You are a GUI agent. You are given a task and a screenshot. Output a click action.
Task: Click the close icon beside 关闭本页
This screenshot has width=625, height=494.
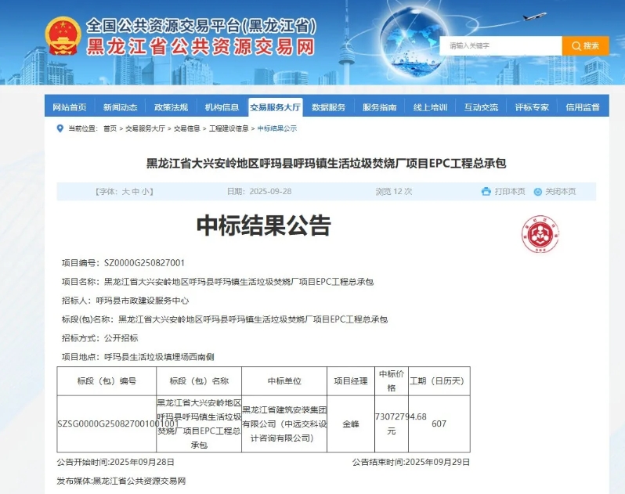(x=537, y=191)
